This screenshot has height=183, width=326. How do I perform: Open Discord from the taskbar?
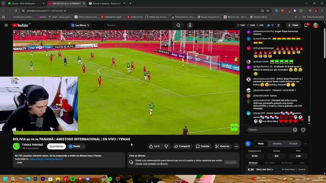coord(88,179)
